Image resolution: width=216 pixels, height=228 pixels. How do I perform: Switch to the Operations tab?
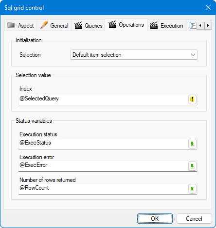126,25
